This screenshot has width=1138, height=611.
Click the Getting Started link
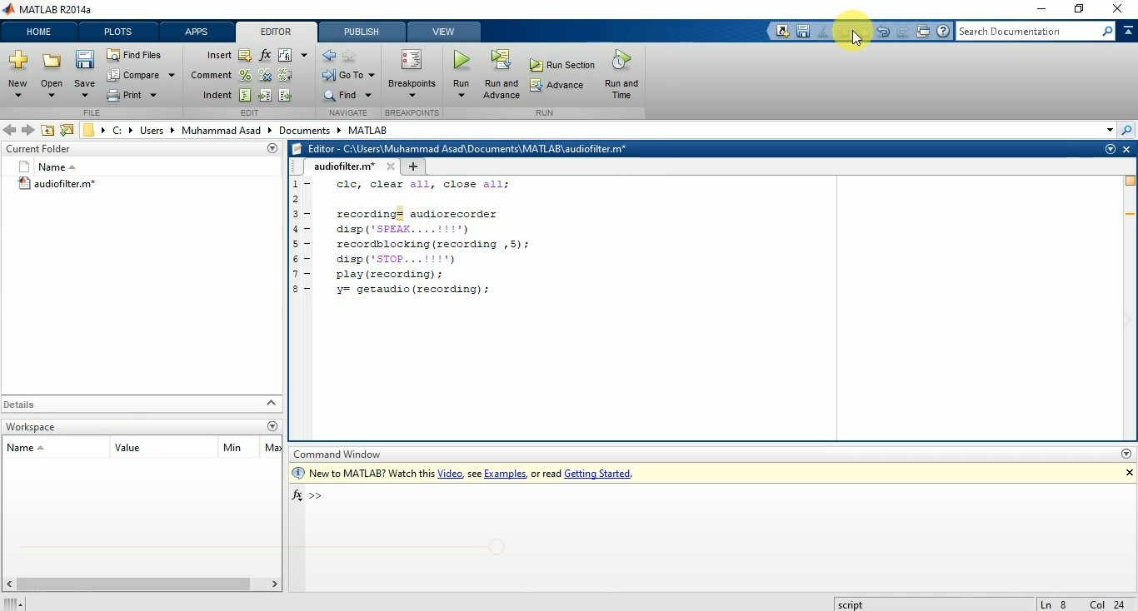[x=596, y=474]
